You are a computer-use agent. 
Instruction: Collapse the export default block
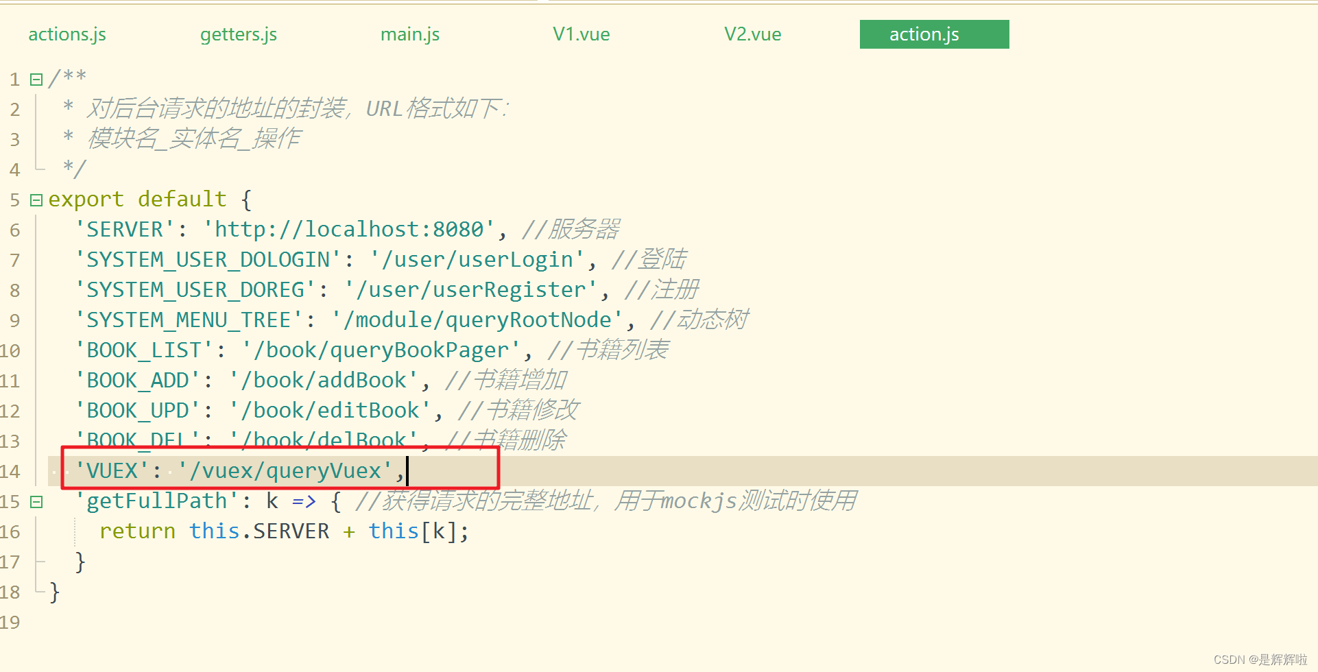36,199
